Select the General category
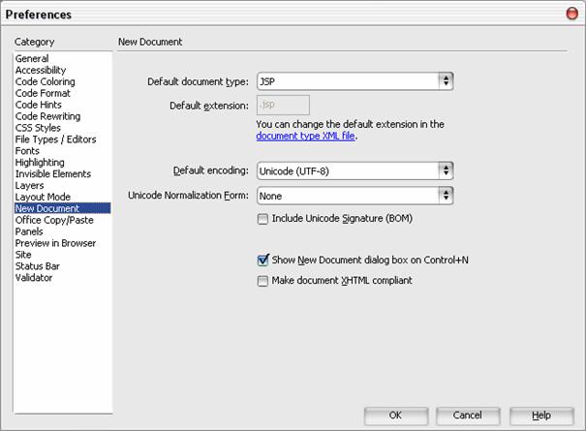Screen dimensions: 586x431 pyautogui.click(x=32, y=59)
